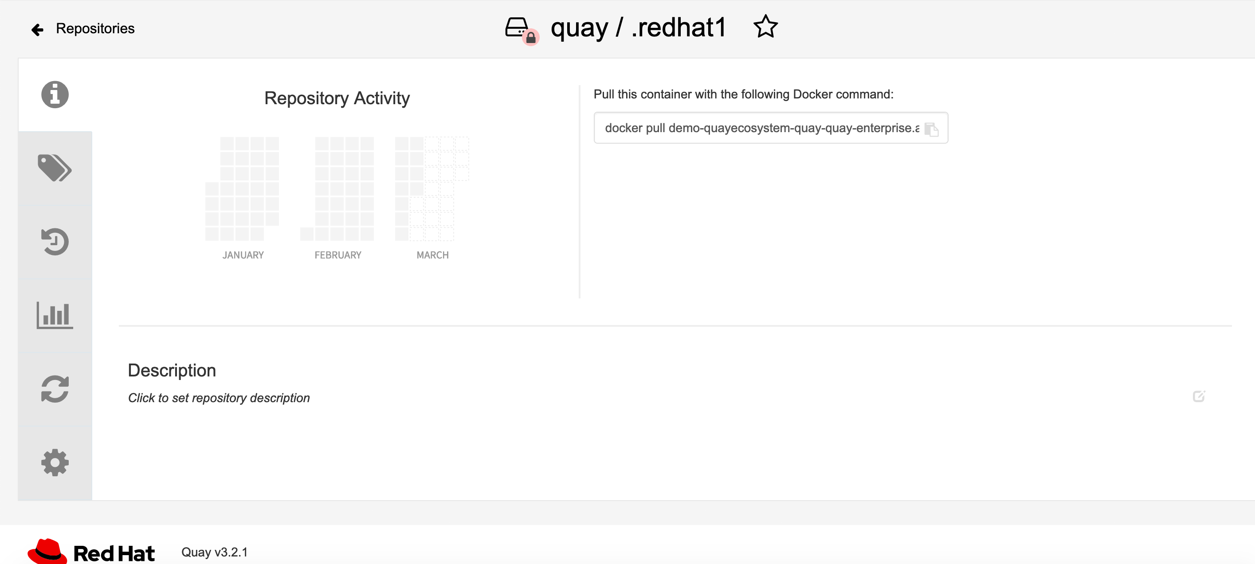Open the Usage Logs chart tab
Viewport: 1255px width, 564px height.
click(x=55, y=315)
